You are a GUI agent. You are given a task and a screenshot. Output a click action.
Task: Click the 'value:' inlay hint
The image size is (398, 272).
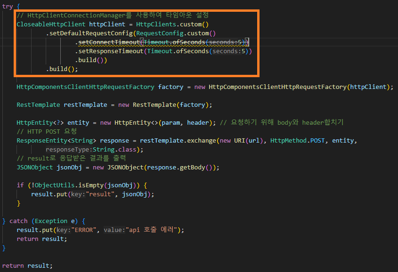point(114,230)
